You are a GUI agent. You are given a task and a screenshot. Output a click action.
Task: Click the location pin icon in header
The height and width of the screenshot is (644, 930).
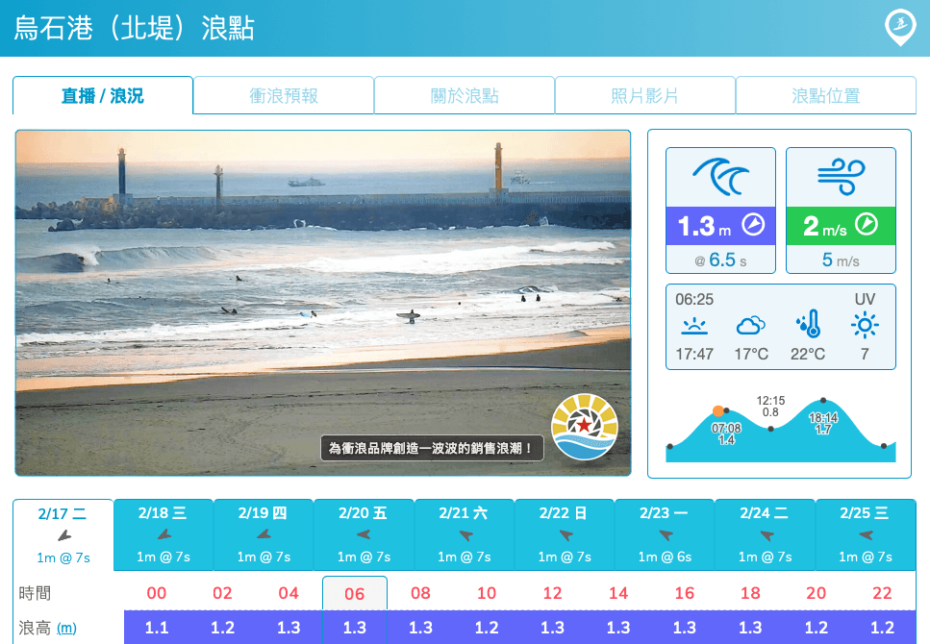[899, 27]
